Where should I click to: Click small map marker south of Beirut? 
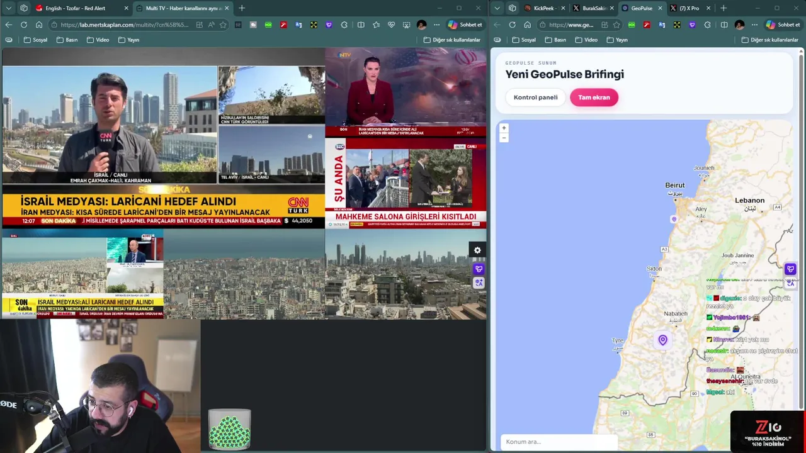click(x=674, y=219)
